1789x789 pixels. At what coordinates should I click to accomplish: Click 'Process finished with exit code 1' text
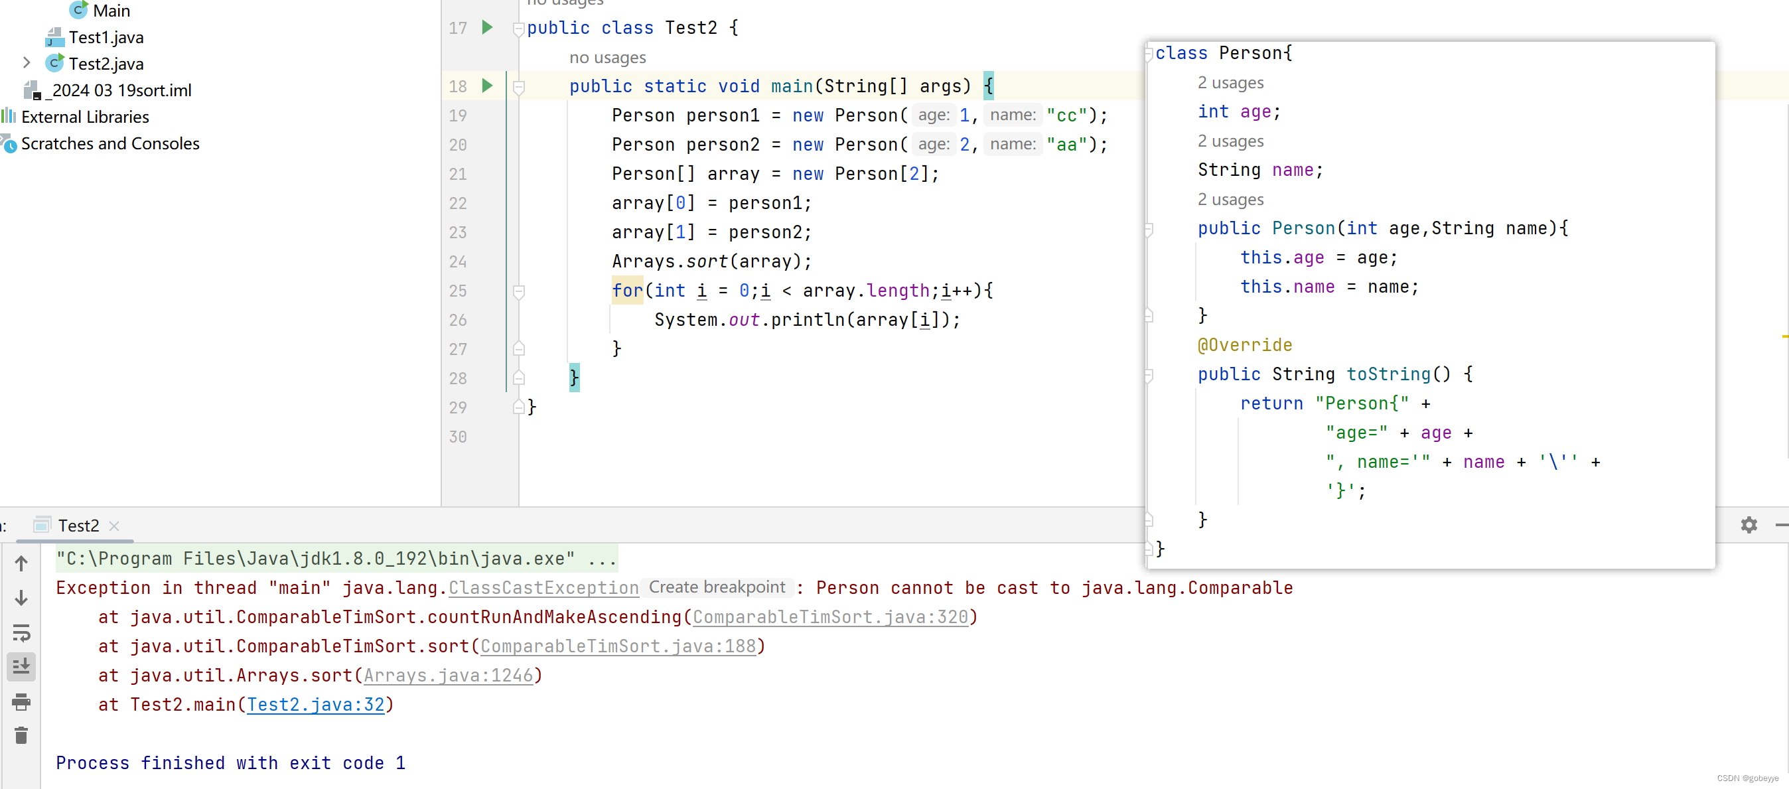coord(230,762)
